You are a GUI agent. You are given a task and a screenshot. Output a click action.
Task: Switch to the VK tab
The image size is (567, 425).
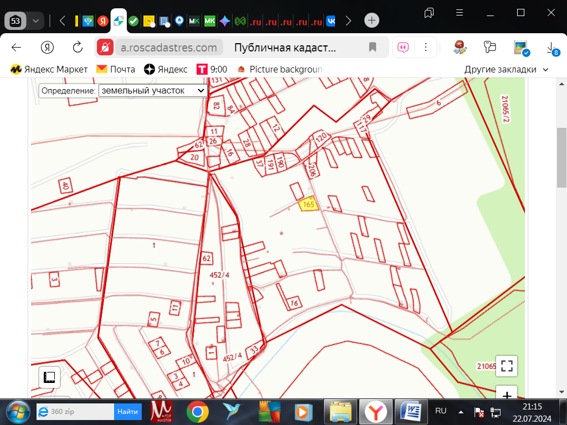click(331, 21)
